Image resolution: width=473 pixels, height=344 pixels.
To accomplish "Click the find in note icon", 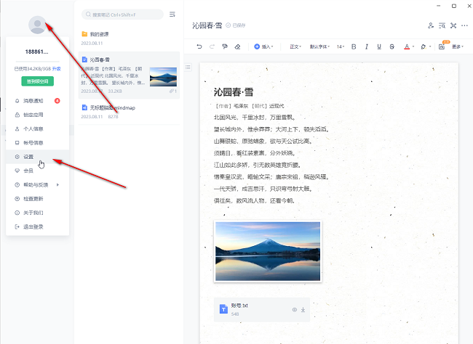I will point(442,25).
